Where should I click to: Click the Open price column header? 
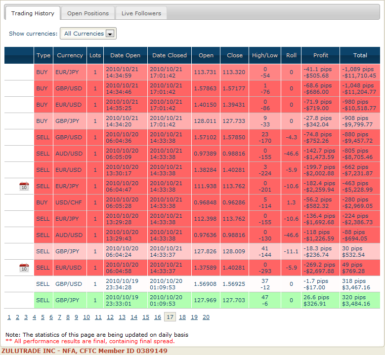206,55
